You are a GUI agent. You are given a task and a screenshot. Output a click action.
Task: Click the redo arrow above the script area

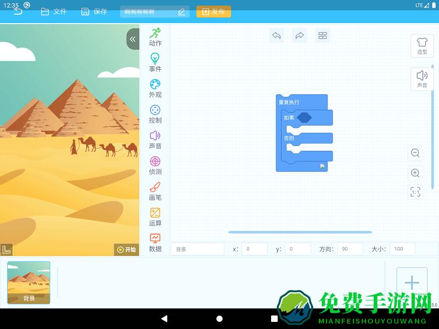tap(300, 35)
